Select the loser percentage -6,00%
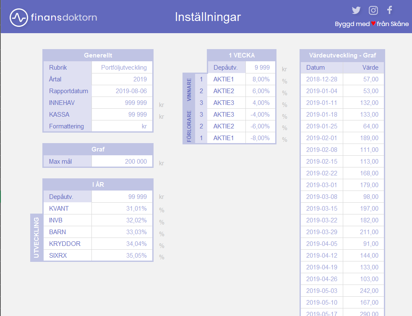The height and width of the screenshot is (316, 412). [x=261, y=126]
